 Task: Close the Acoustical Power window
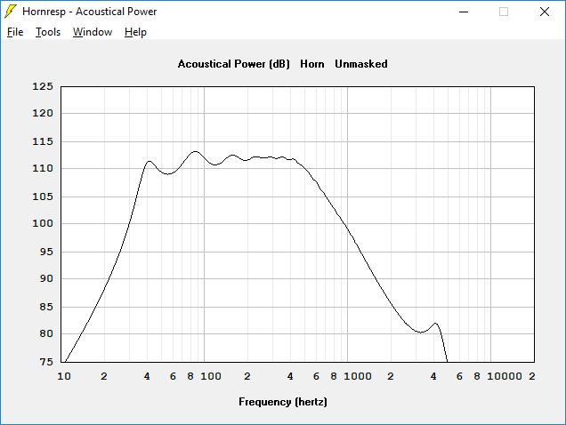pos(545,12)
